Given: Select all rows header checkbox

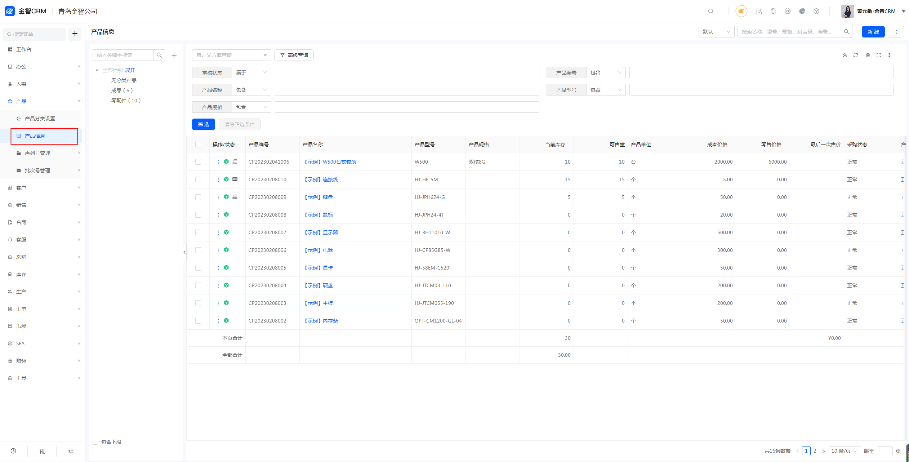Looking at the screenshot, I should (x=198, y=145).
